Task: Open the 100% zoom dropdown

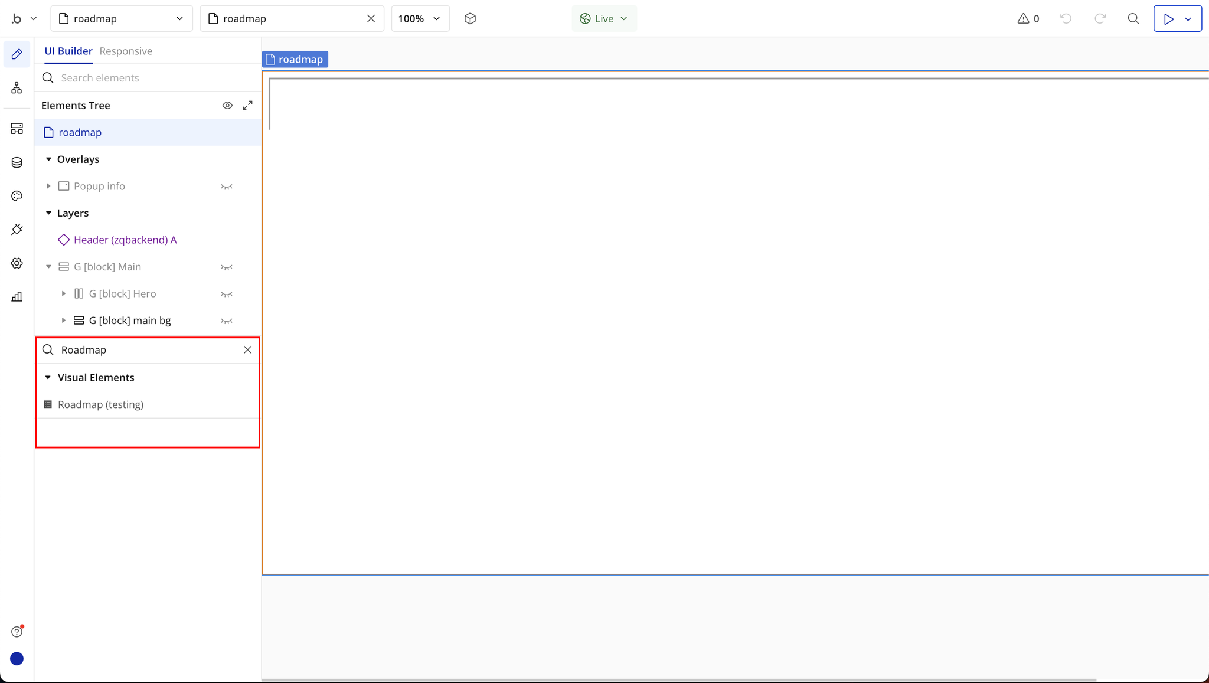Action: pos(420,18)
